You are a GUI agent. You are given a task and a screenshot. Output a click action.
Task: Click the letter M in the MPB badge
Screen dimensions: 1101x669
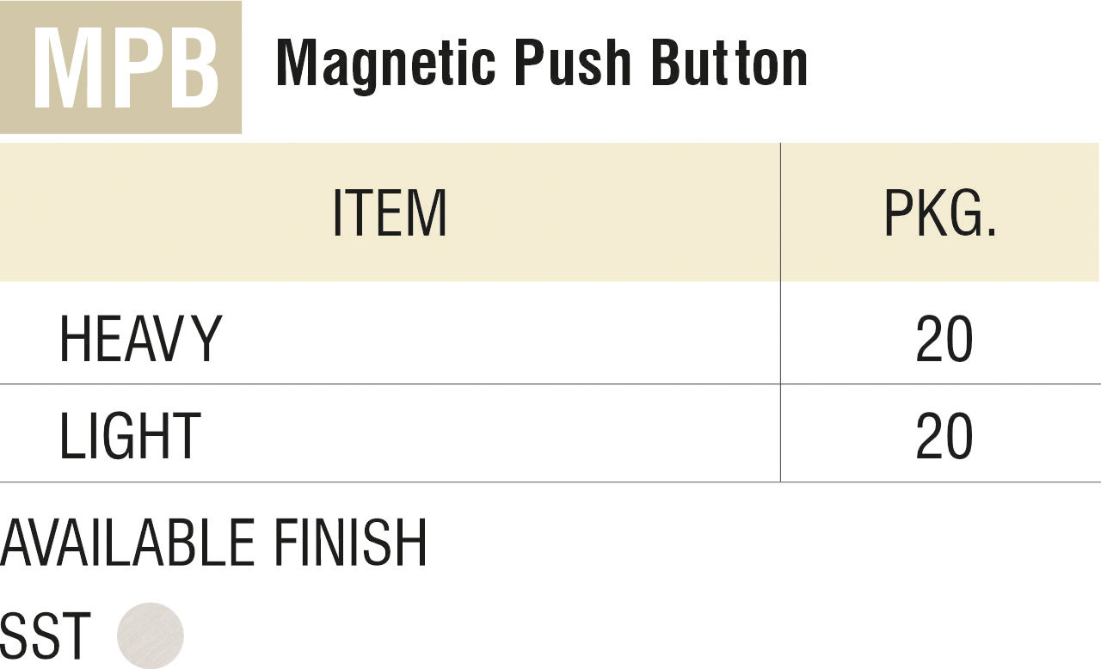[x=68, y=69]
